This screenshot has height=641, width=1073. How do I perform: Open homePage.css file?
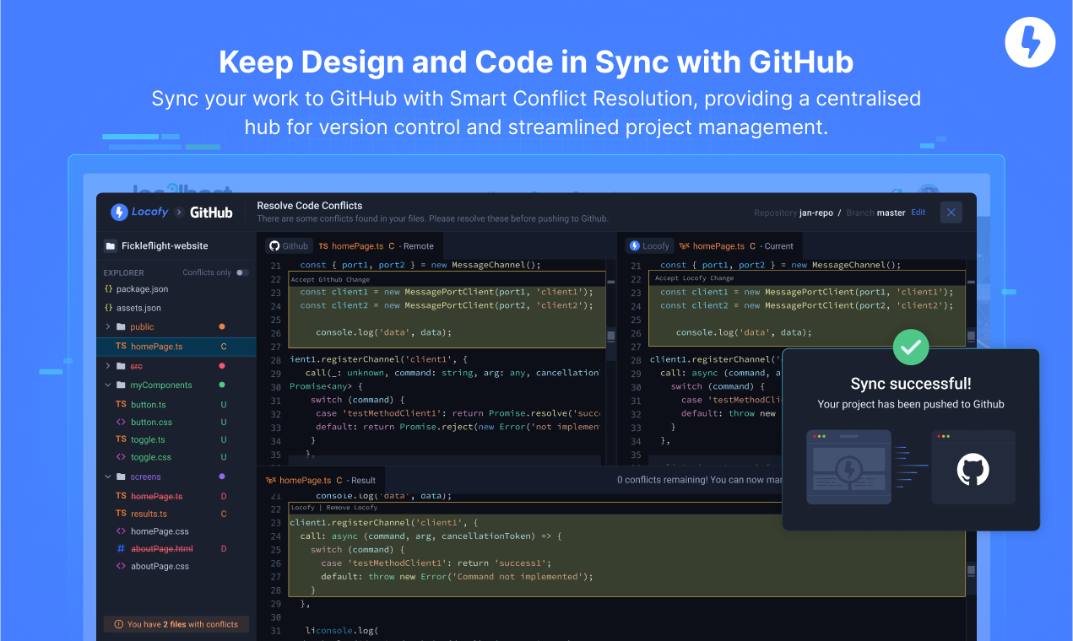(x=160, y=531)
